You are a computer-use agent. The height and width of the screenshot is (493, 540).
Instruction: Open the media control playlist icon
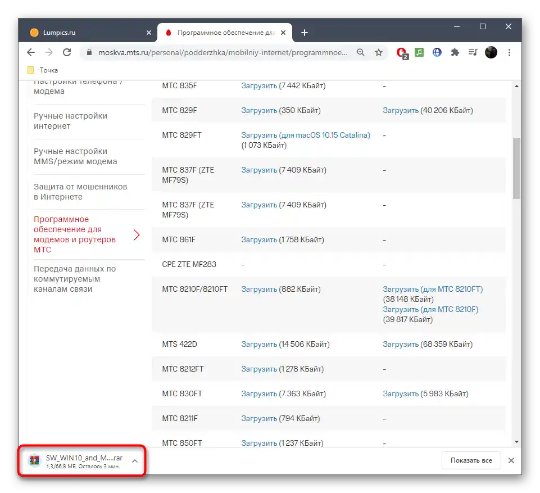click(x=473, y=52)
